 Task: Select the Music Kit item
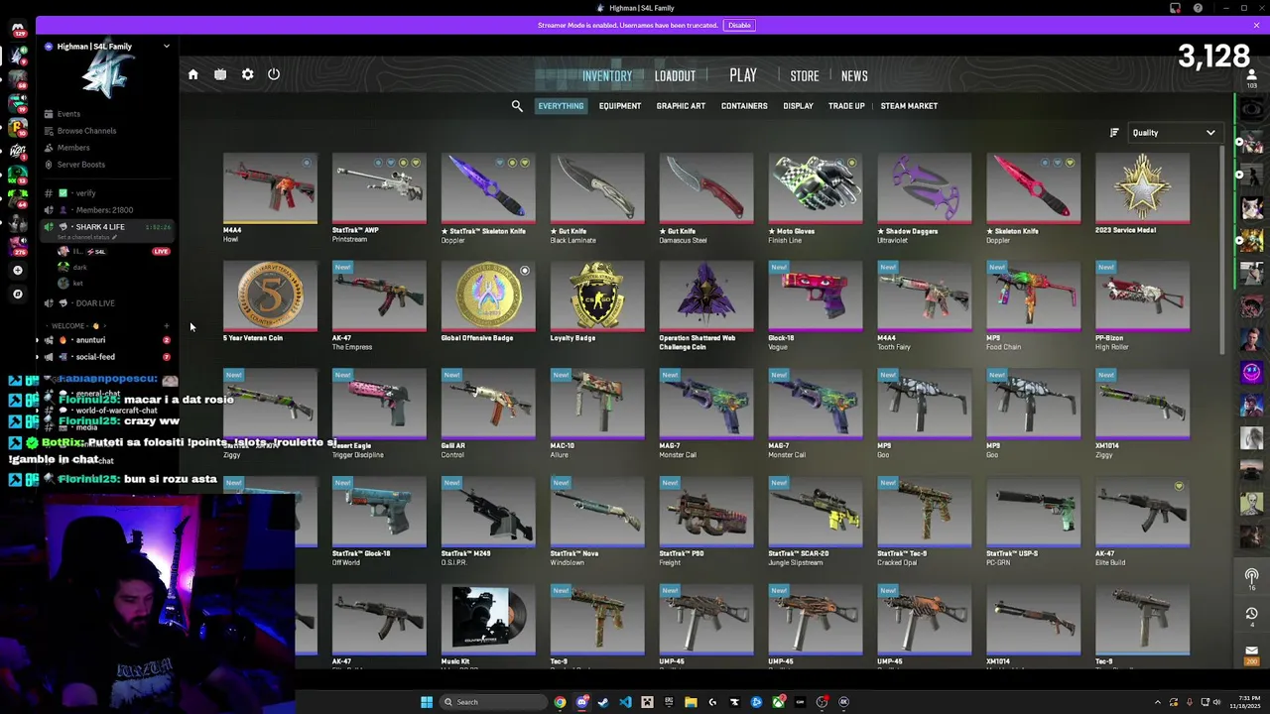click(x=488, y=626)
